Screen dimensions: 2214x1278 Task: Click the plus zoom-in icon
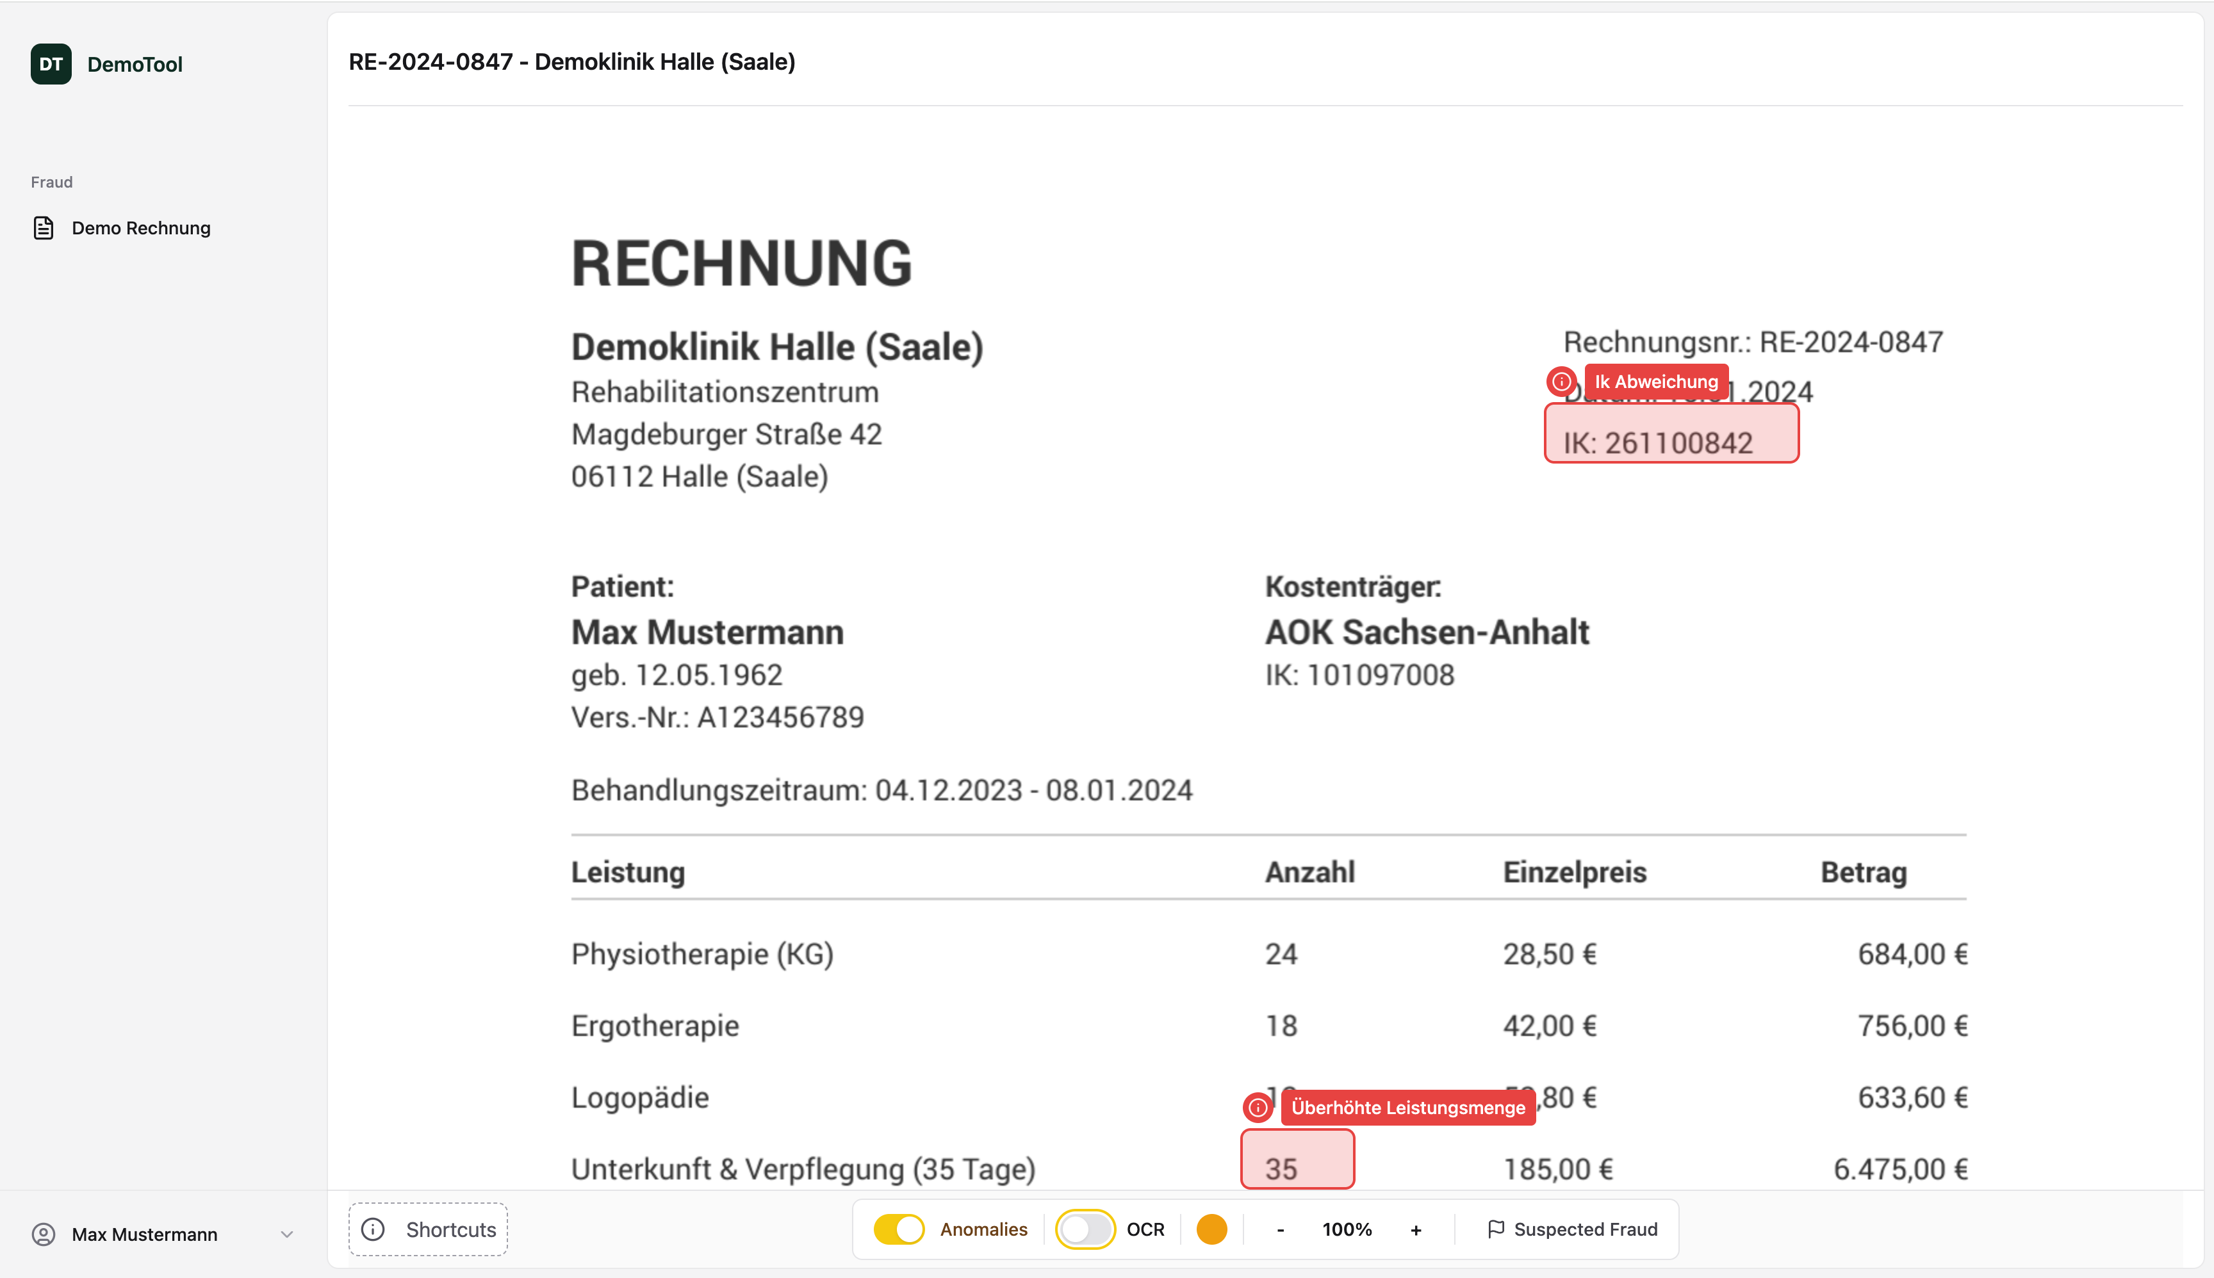click(x=1416, y=1230)
